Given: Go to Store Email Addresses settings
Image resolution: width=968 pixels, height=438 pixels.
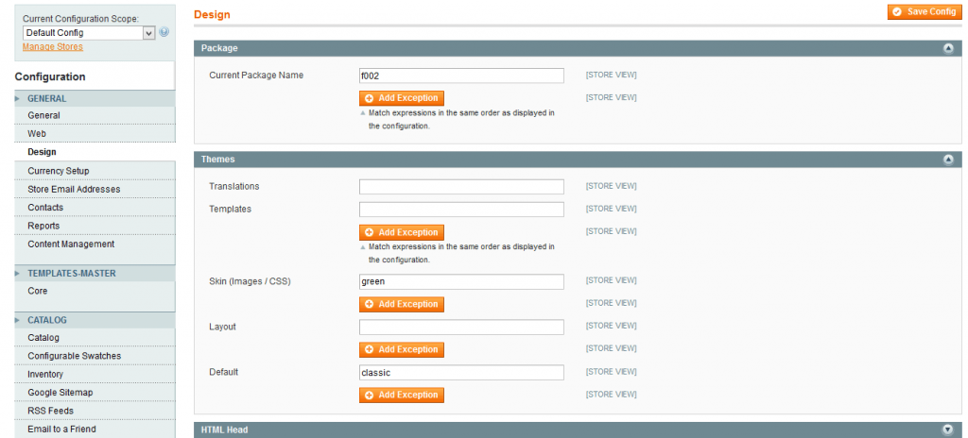Looking at the screenshot, I should click(x=74, y=189).
